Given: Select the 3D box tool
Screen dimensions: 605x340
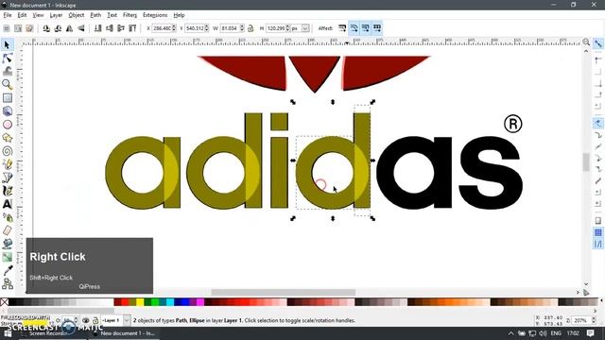Looking at the screenshot, I should pyautogui.click(x=7, y=111).
